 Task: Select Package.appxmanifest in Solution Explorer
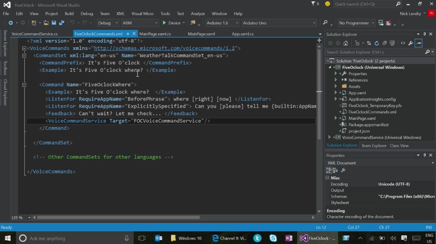[x=369, y=125]
